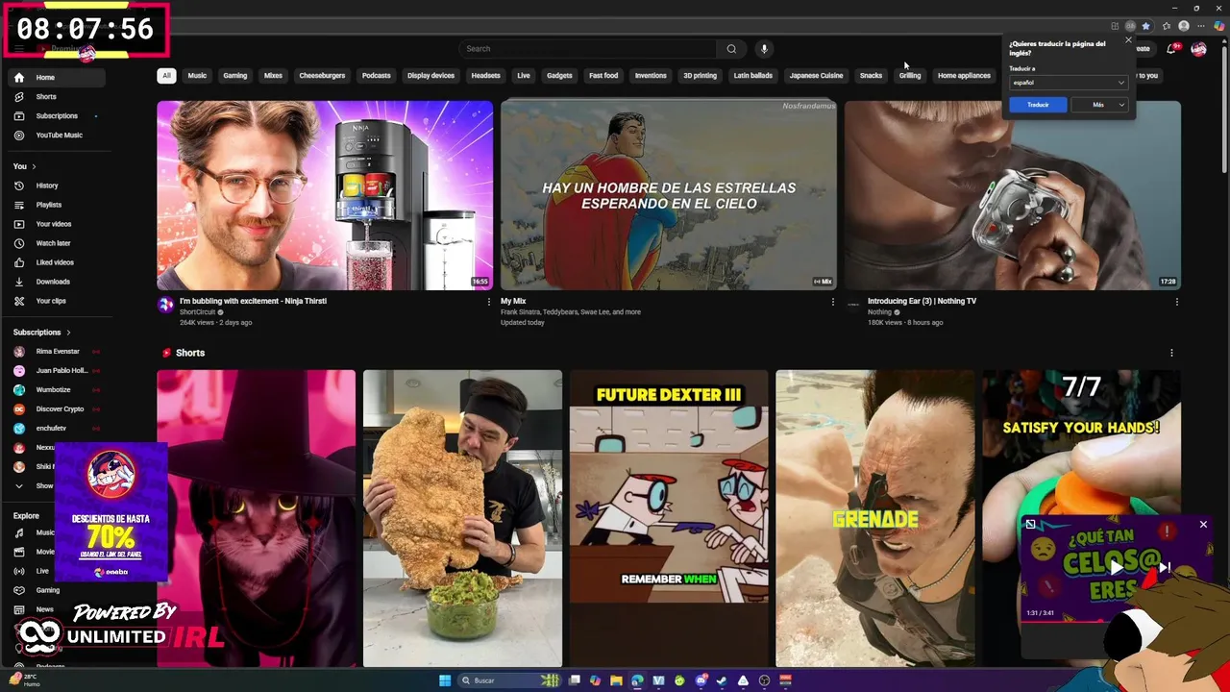The height and width of the screenshot is (692, 1230).
Task: Open options for Introducing Ear (3) video
Action: [x=1176, y=302]
